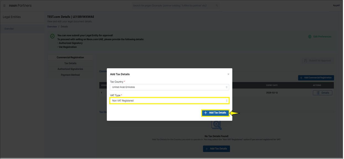Open Details for the registration row
344x159 pixels.
322,93
